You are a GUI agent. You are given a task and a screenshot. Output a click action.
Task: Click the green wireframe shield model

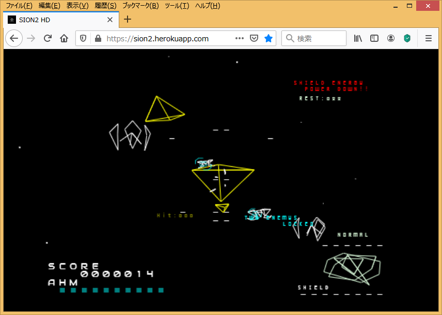pos(352,269)
